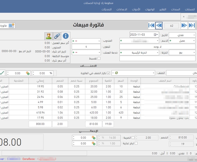Open the السندات menu
This screenshot has width=197, height=162.
pos(175,9)
